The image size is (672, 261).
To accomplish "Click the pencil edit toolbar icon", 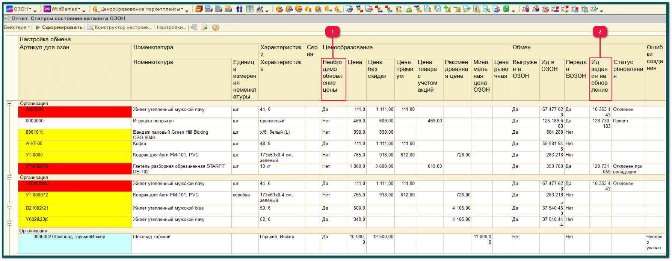I will [x=260, y=9].
